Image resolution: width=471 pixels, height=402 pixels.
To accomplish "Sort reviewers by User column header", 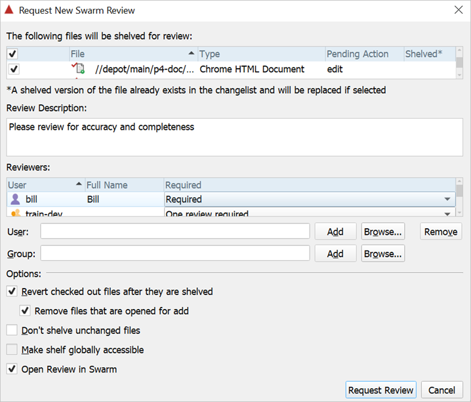I will pyautogui.click(x=39, y=185).
